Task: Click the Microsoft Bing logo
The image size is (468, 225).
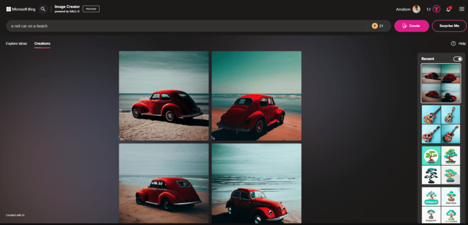Action: [21, 9]
